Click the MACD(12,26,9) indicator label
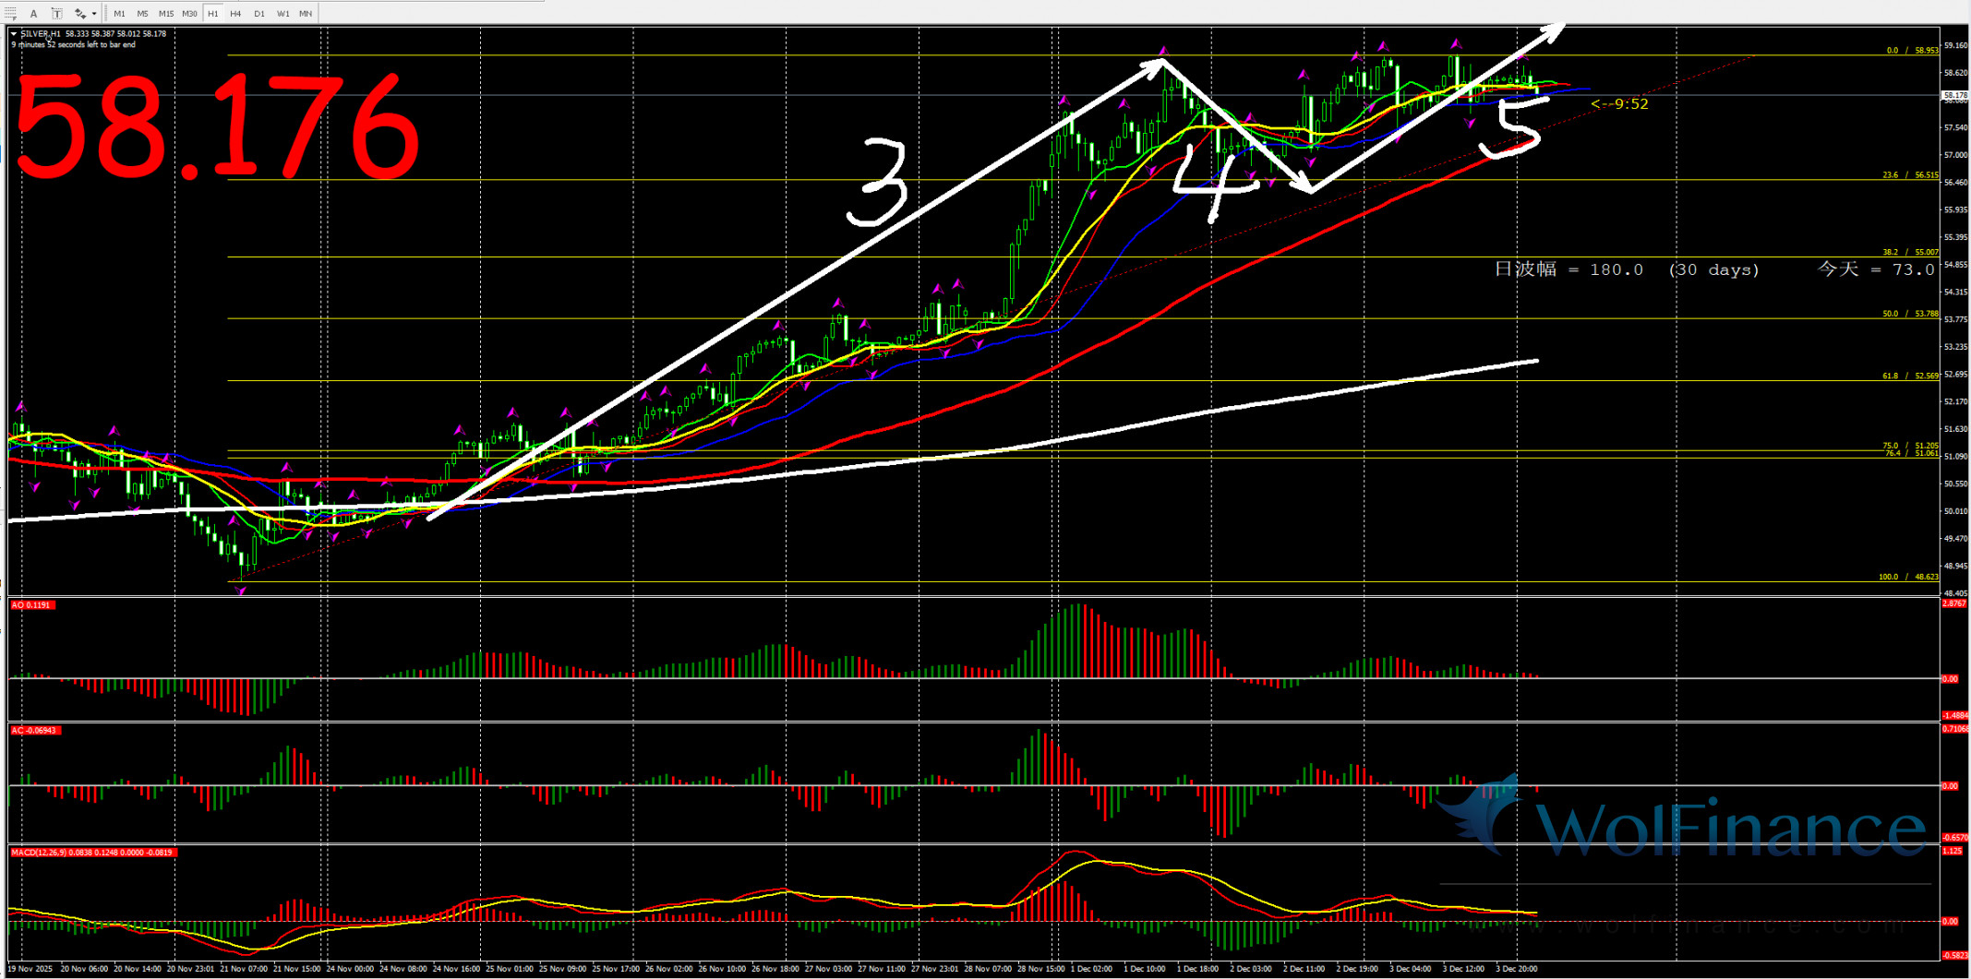Viewport: 1971px width, 979px height. (x=91, y=853)
